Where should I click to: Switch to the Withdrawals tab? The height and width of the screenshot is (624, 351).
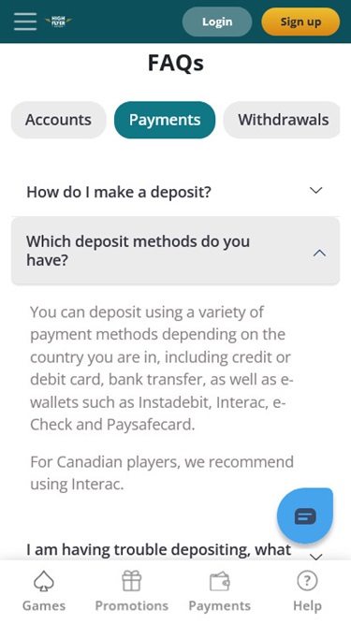(x=282, y=120)
